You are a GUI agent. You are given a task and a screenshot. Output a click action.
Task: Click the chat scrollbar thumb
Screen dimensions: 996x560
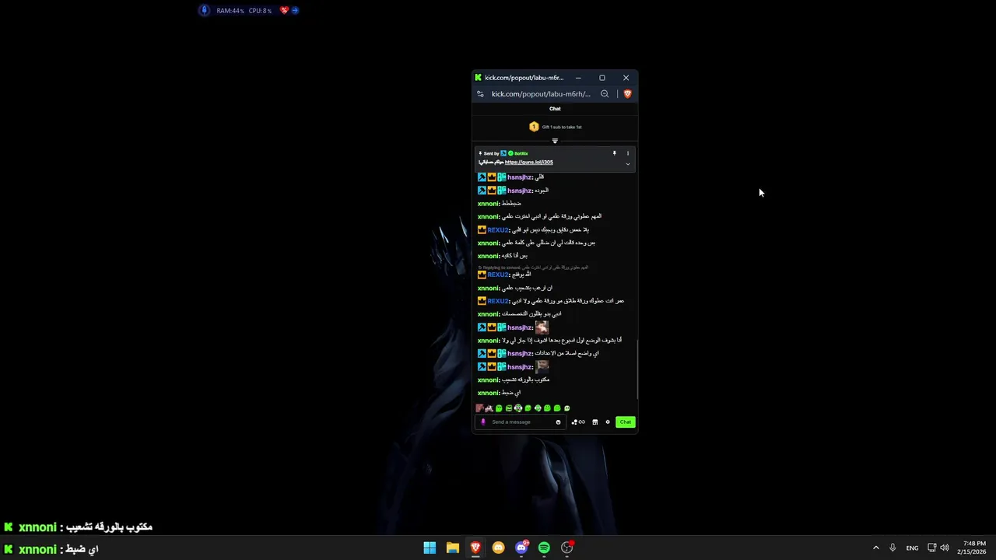point(637,368)
